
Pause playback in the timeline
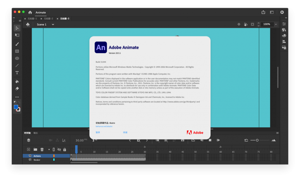210,140
